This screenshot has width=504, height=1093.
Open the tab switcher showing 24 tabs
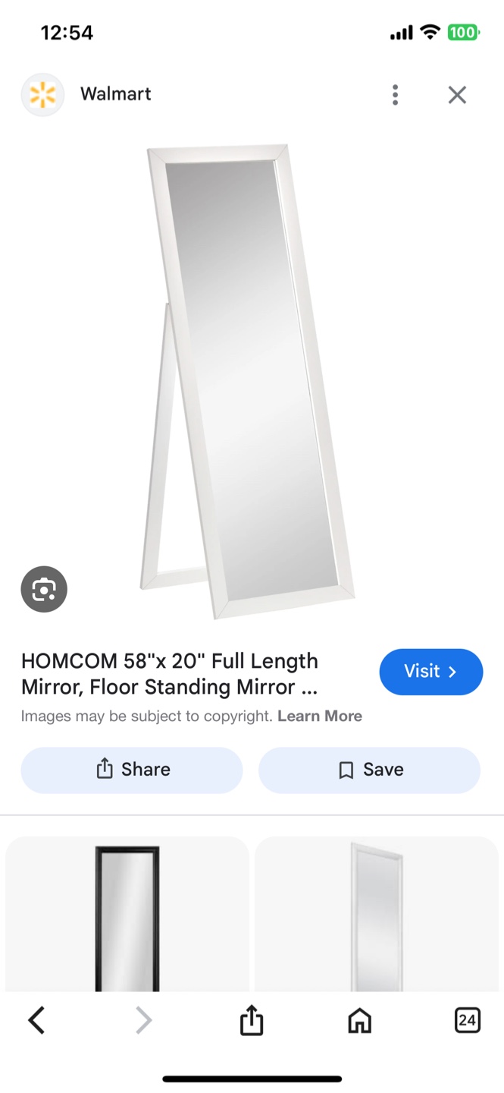(x=468, y=1020)
